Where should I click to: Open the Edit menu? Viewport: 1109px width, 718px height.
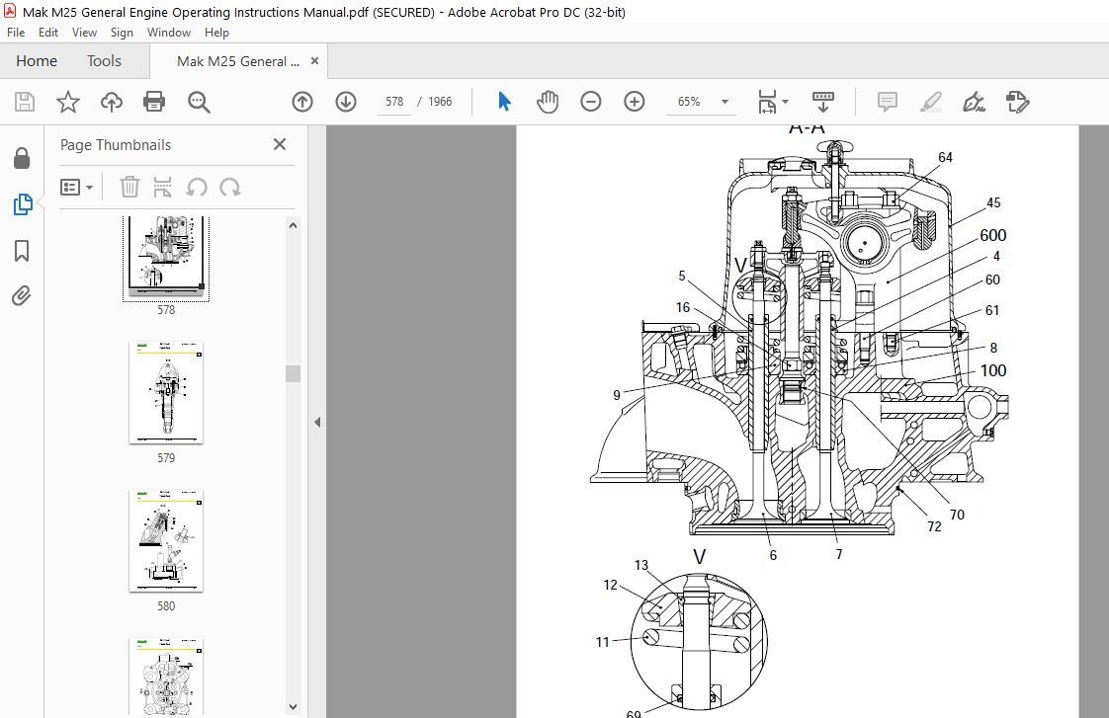pos(48,33)
